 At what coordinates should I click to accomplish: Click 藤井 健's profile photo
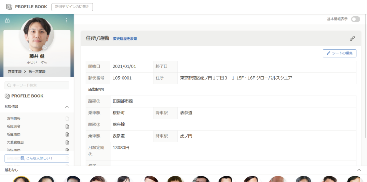[x=37, y=34]
